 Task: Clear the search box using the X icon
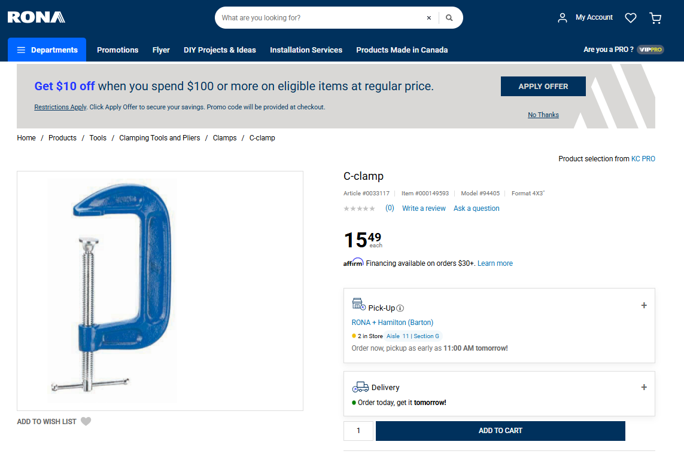tap(428, 17)
